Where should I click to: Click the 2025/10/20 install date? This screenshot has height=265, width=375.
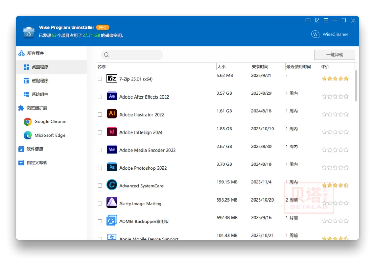tap(262, 200)
